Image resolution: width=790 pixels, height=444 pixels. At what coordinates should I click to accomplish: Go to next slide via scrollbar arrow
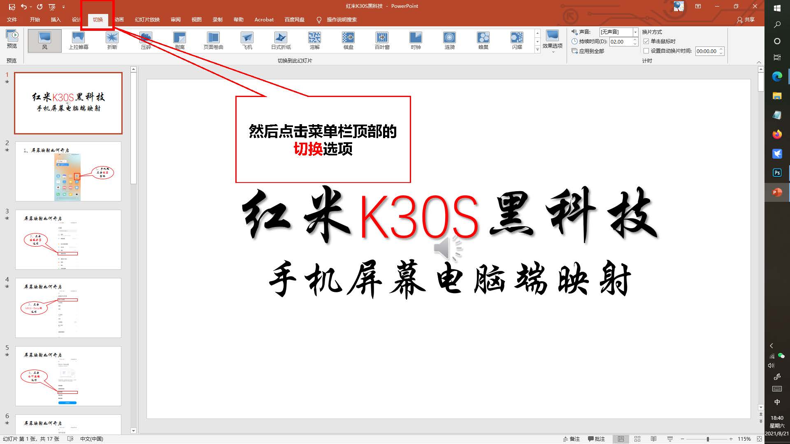pos(761,421)
